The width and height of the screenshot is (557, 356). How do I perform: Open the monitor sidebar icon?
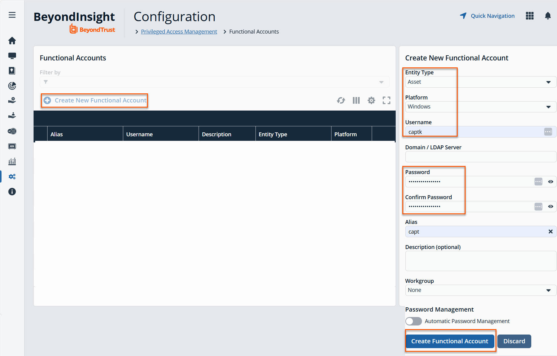[x=12, y=56]
